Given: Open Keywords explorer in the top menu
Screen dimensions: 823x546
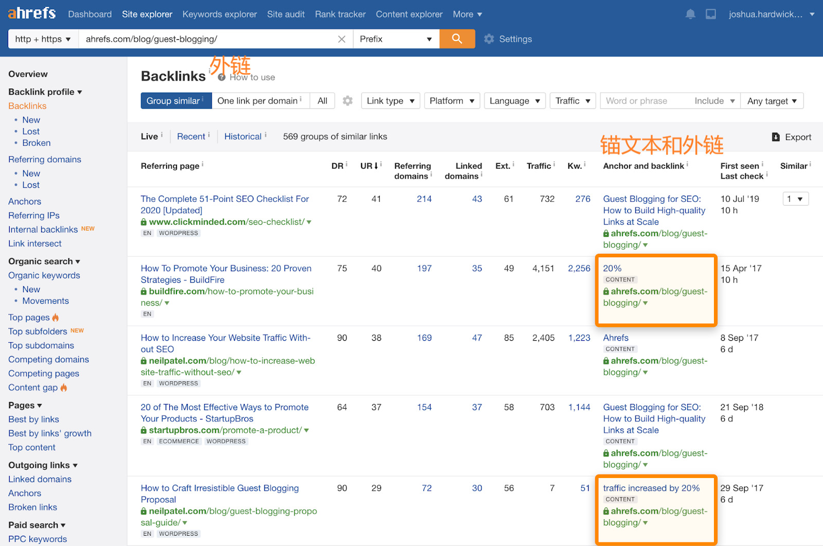Looking at the screenshot, I should click(x=220, y=14).
